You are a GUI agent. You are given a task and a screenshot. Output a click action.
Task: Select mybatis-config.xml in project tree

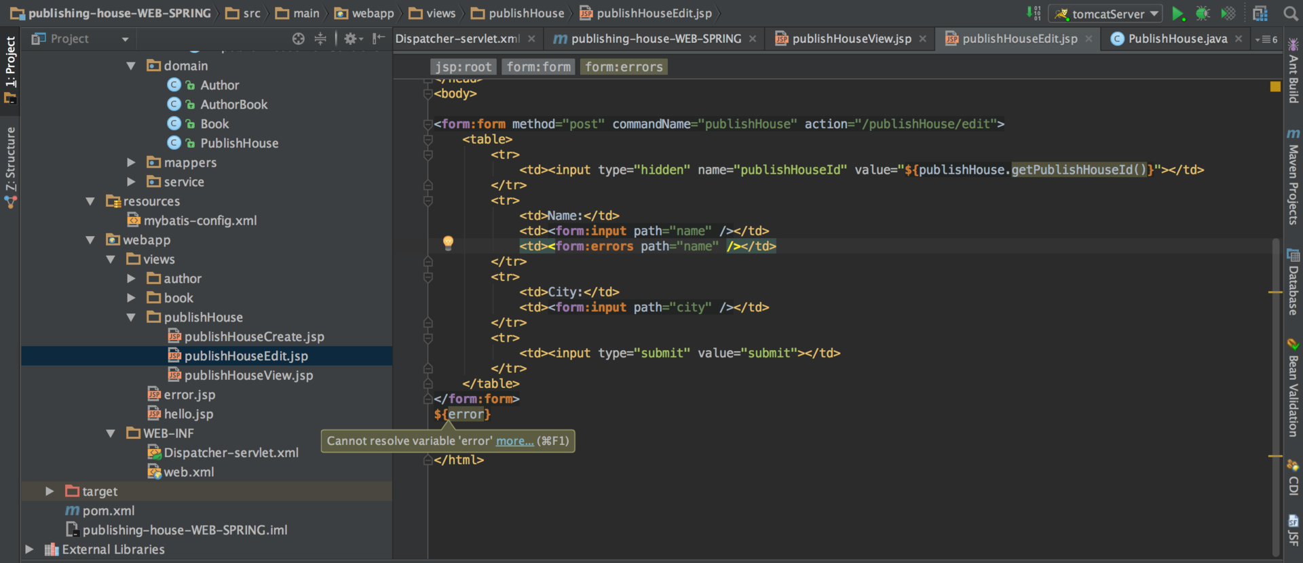200,221
